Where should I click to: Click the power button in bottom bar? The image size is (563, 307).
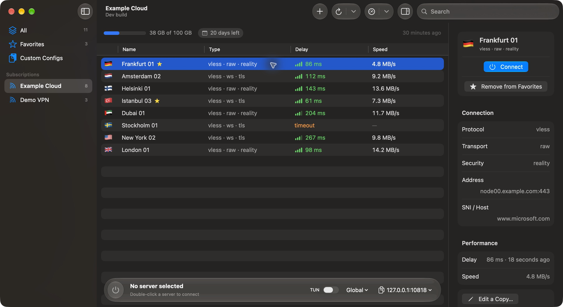pyautogui.click(x=115, y=290)
